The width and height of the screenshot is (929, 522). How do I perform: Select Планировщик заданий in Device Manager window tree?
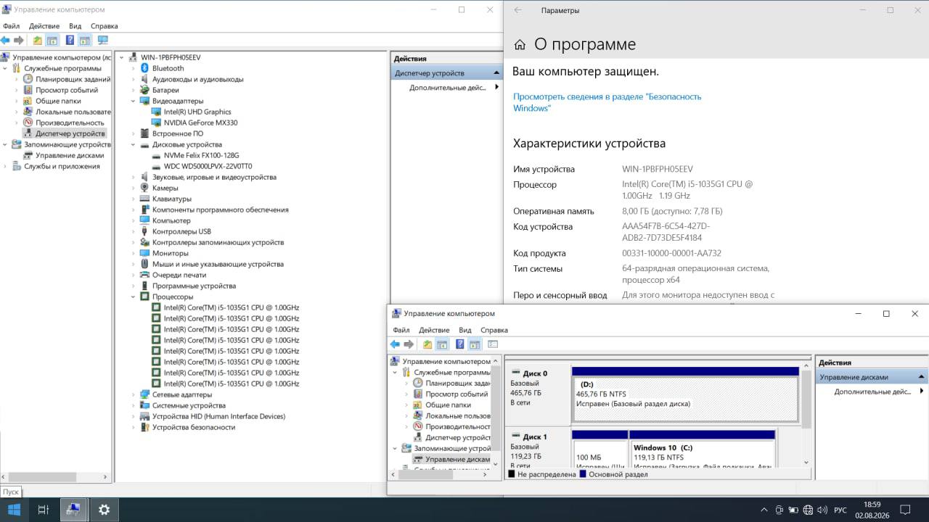pos(73,79)
